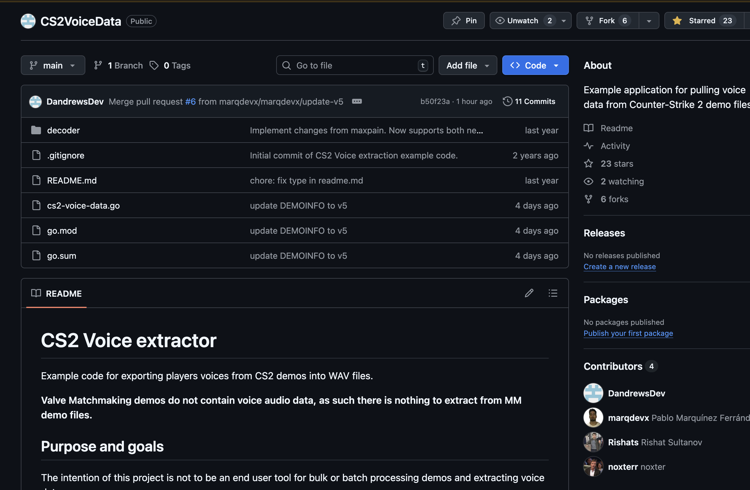Viewport: 750px width, 490px height.
Task: Open commit hash b50f23a
Action: coord(435,102)
